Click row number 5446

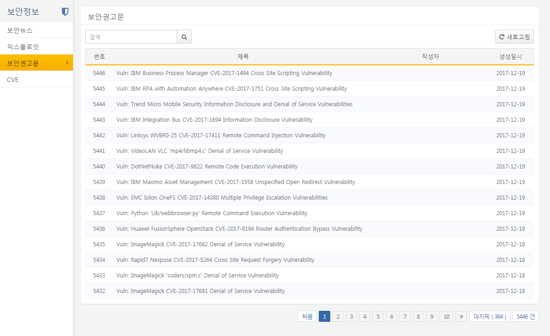(x=99, y=73)
